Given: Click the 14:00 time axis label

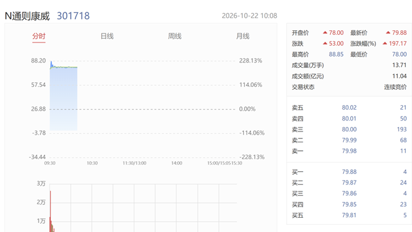Looking at the screenshot, I should coord(176,163).
